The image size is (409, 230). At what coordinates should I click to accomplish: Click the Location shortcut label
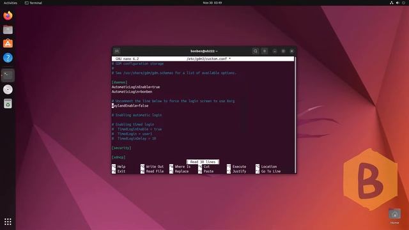pyautogui.click(x=269, y=167)
